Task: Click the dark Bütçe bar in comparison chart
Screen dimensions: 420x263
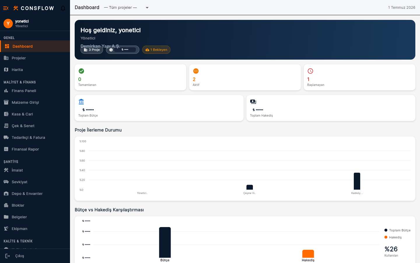Action: (165, 242)
